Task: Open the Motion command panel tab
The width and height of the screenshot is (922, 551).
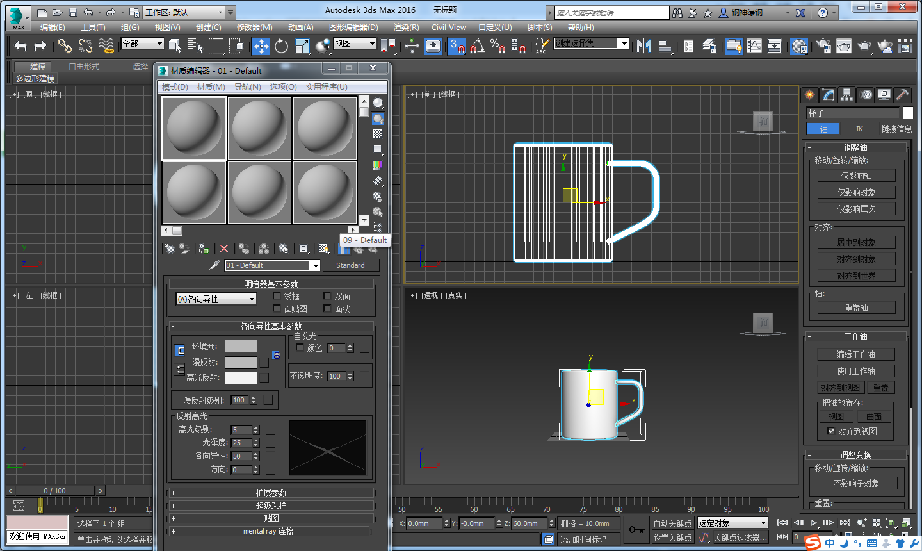Action: coord(866,95)
